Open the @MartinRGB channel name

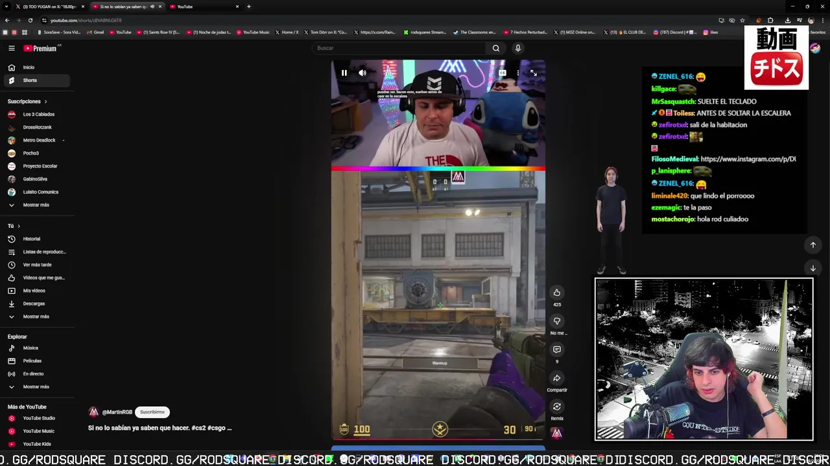coord(117,412)
